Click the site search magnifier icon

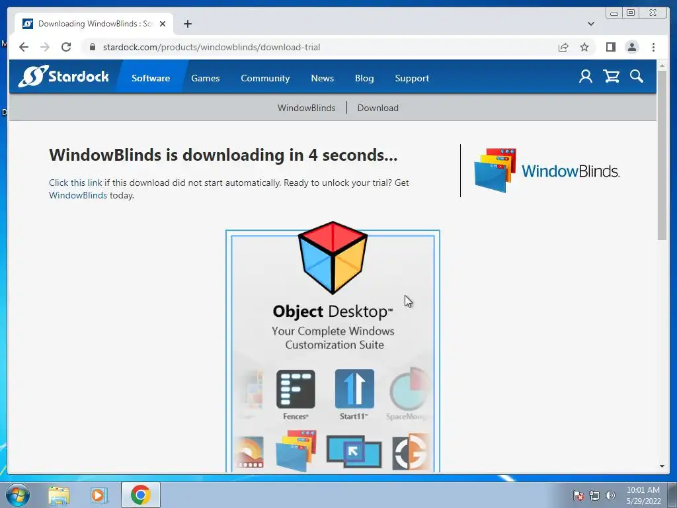point(637,77)
